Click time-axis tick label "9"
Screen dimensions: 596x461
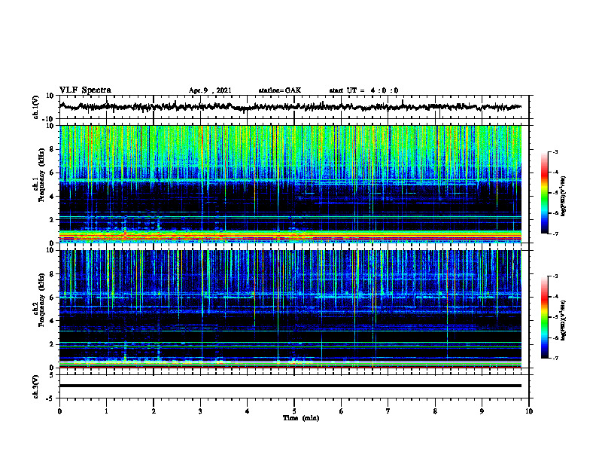click(x=482, y=411)
